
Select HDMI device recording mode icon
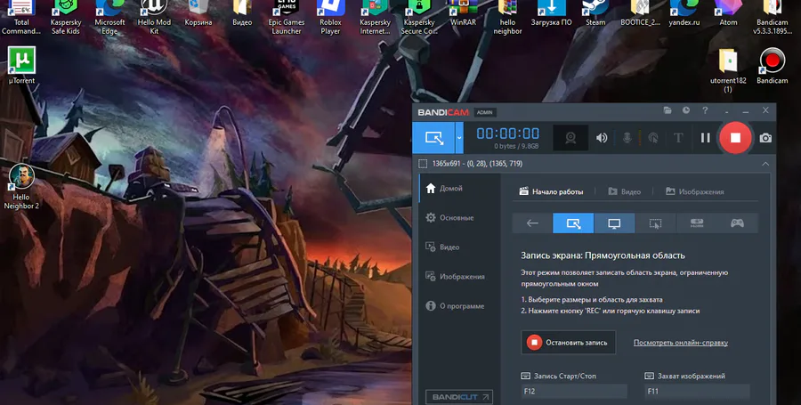click(x=696, y=223)
